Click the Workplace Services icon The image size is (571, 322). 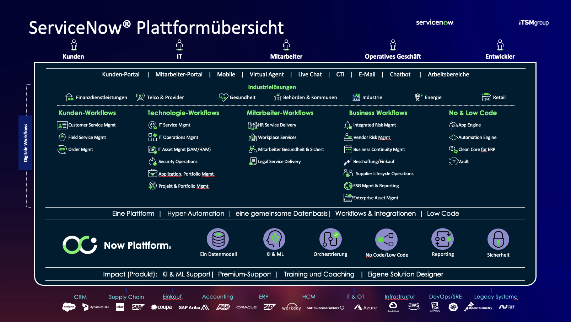click(x=253, y=137)
